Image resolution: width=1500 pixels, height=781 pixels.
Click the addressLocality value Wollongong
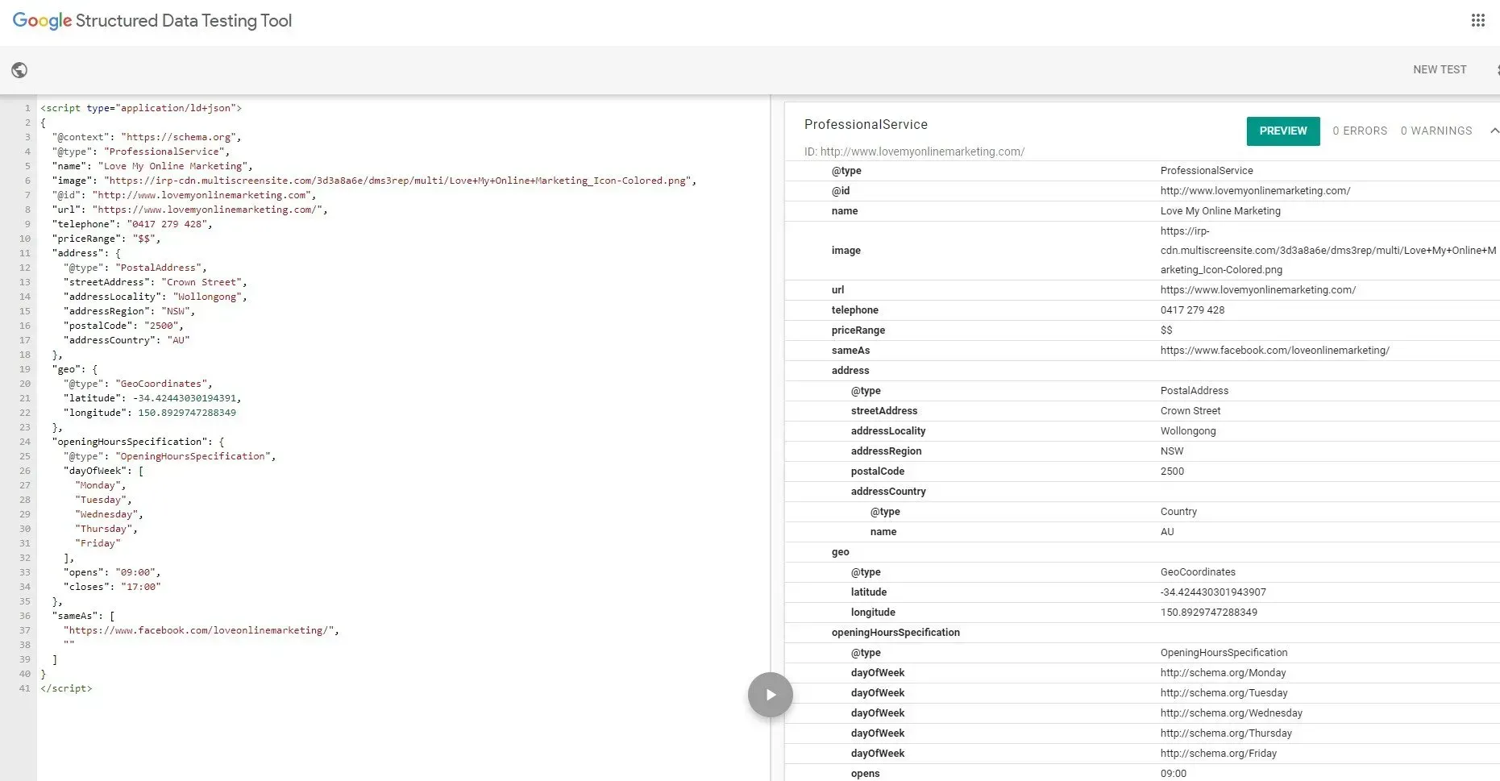[x=1188, y=431]
